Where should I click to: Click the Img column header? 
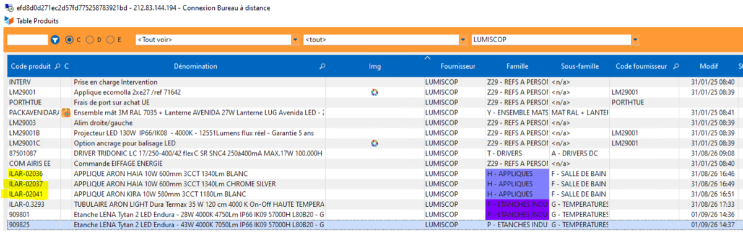pos(375,66)
